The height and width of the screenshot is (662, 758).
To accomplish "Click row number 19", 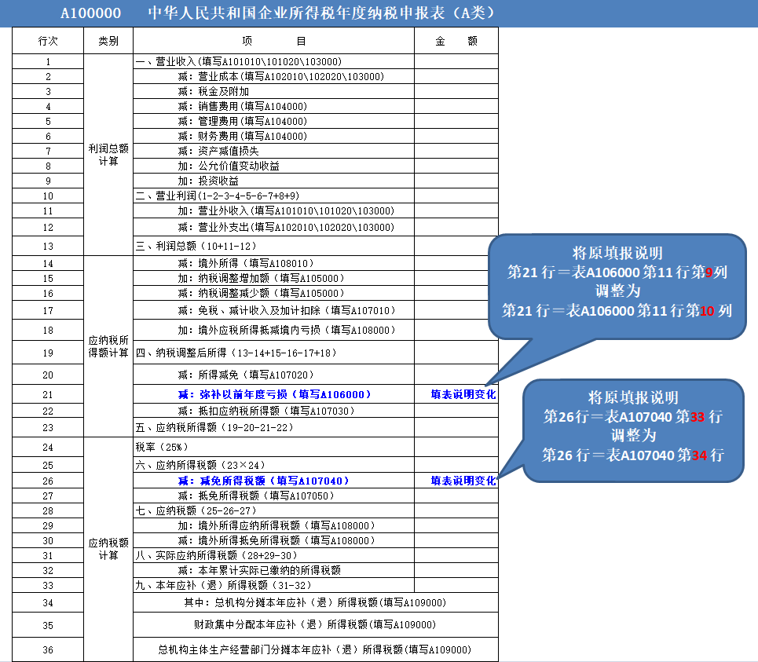I will pyautogui.click(x=48, y=353).
